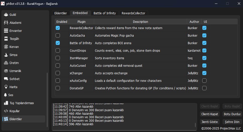The image size is (243, 132).
Task: Enable the AutoGacha plugin checkbox
Action: point(58,35)
